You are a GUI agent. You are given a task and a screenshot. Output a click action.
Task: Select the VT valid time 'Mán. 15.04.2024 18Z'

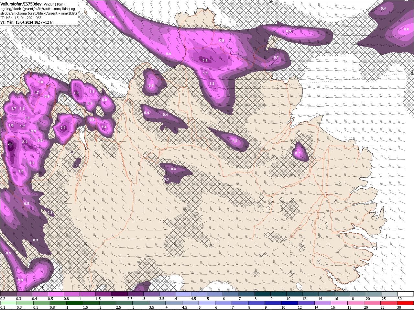pyautogui.click(x=23, y=22)
